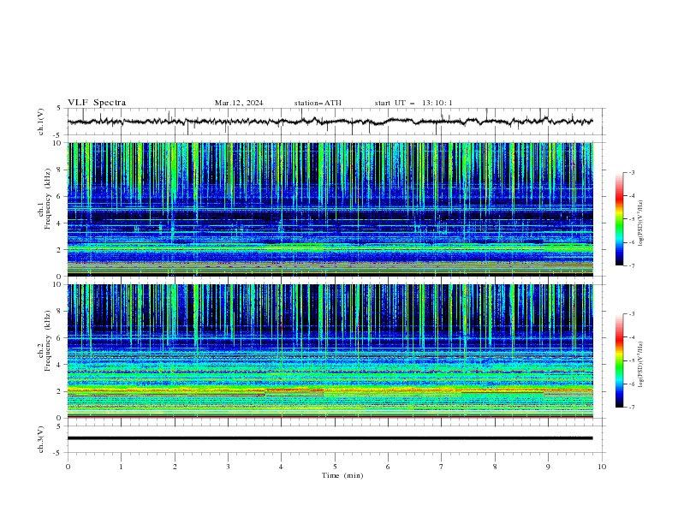
Task: Click the "3" tick on the time axis
Action: coord(228,467)
